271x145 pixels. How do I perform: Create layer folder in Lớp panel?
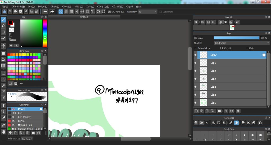click(219, 111)
